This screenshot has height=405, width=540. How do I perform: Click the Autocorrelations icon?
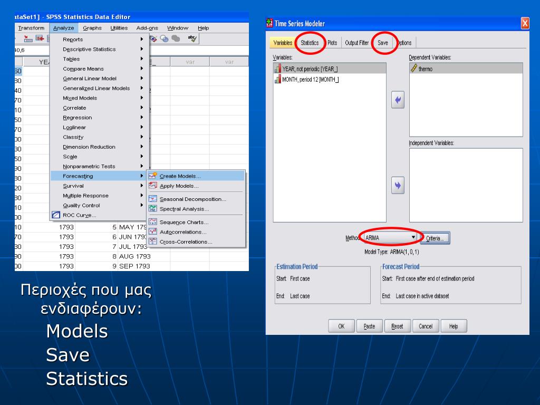[x=153, y=232]
